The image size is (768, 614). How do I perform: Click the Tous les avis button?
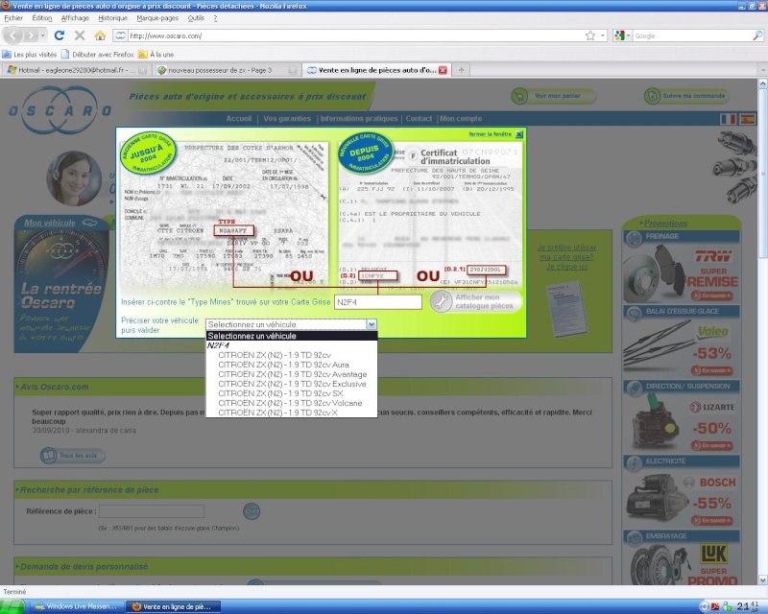coord(73,456)
